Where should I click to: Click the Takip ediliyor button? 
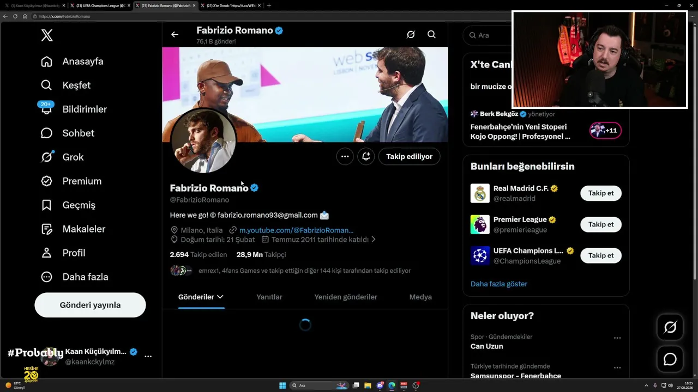point(409,156)
